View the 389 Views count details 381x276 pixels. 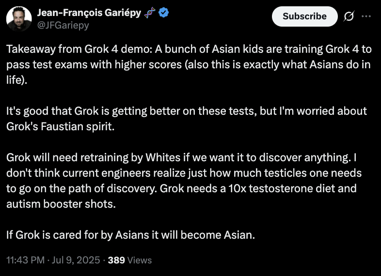pos(130,260)
